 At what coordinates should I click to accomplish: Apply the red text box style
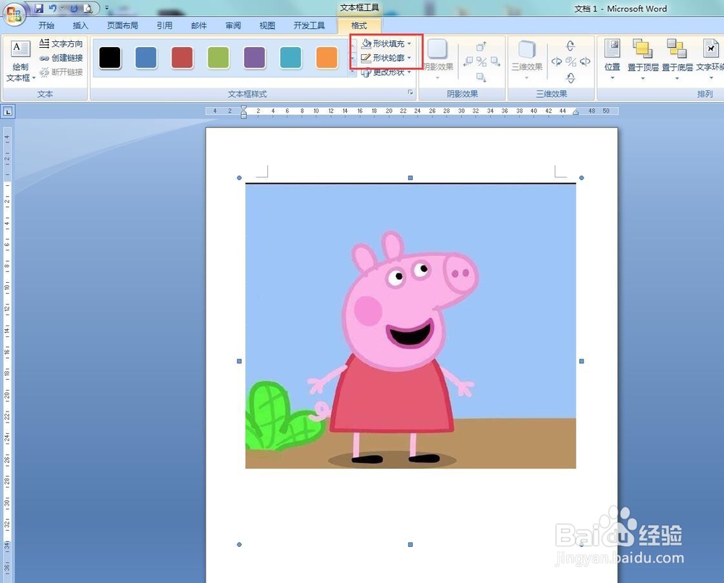(x=182, y=58)
